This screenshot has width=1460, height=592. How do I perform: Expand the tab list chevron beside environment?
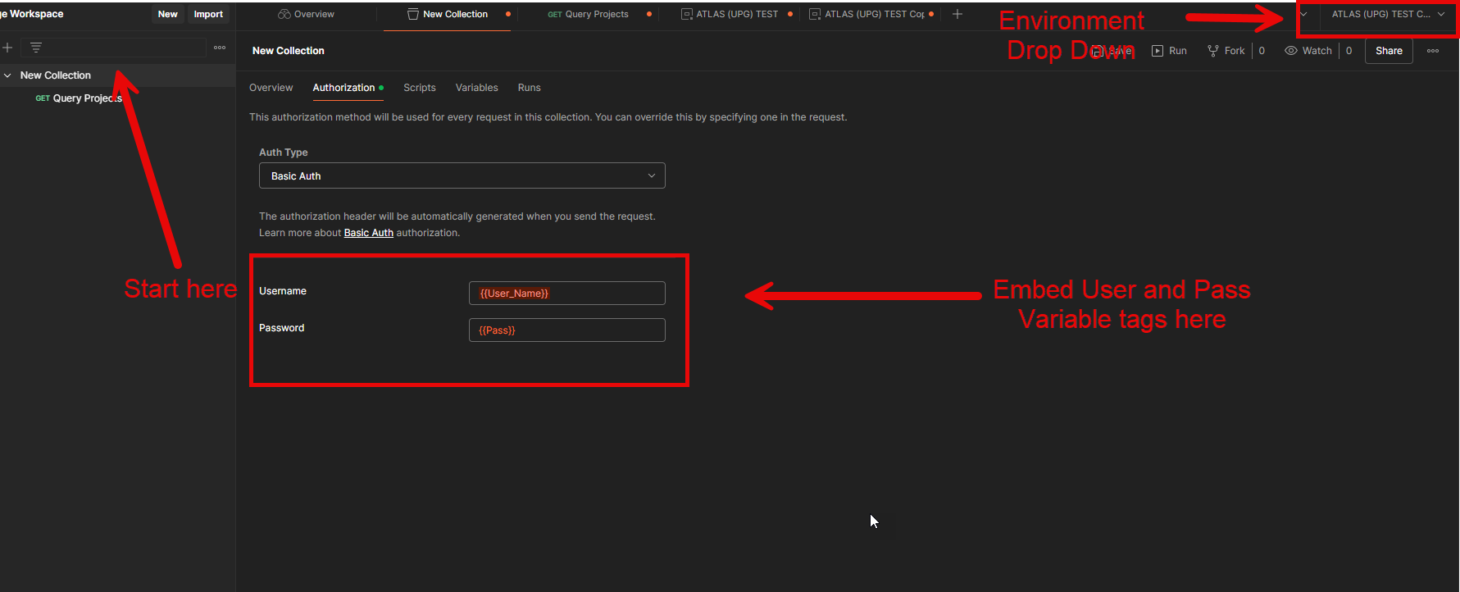click(x=1303, y=14)
